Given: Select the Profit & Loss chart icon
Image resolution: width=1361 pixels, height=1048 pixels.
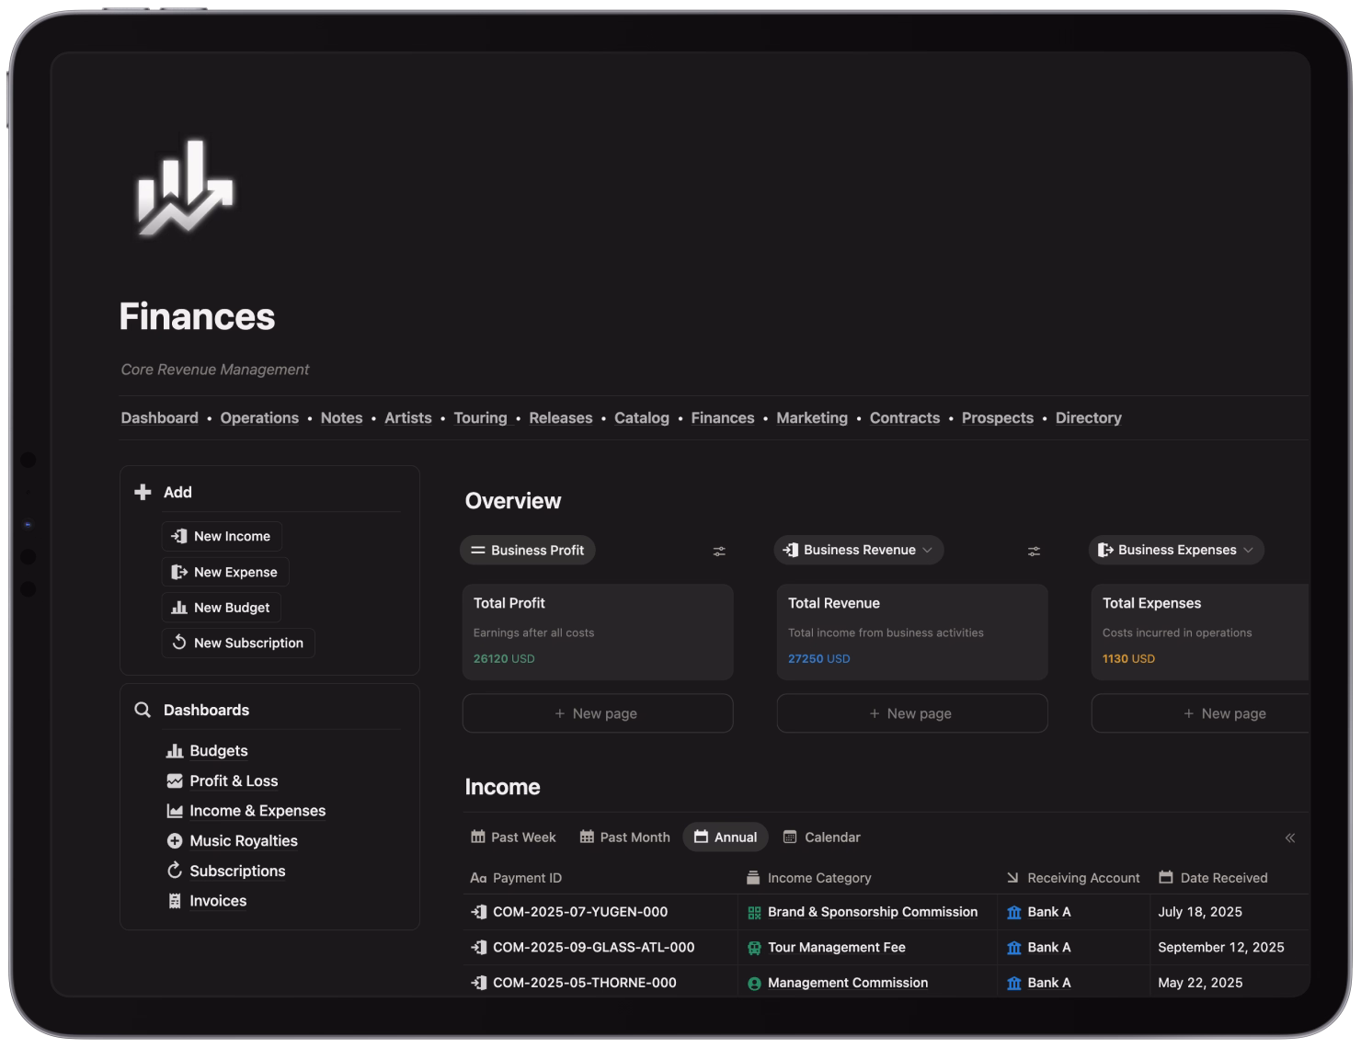Looking at the screenshot, I should coord(174,780).
